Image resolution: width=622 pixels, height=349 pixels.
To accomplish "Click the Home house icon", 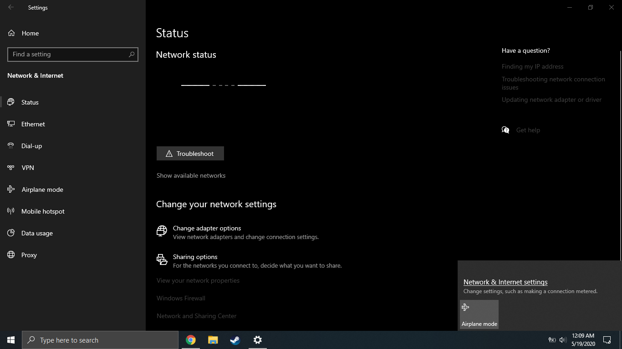I will point(11,33).
